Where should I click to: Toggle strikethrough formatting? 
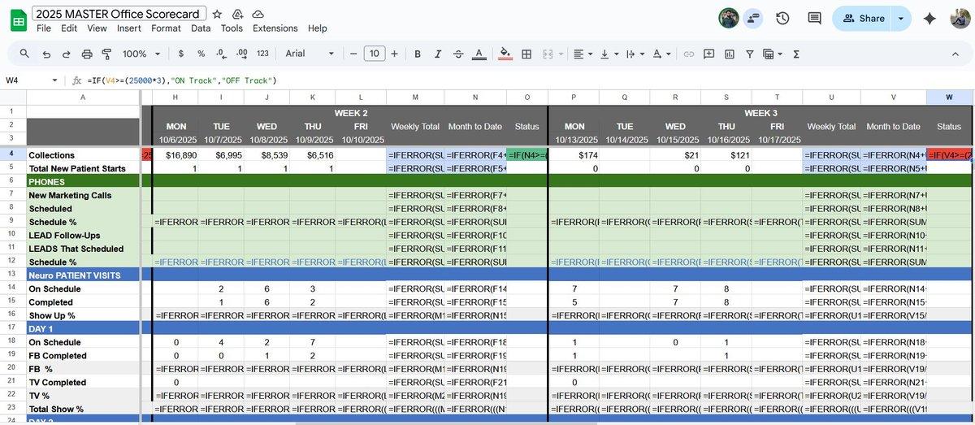(459, 54)
